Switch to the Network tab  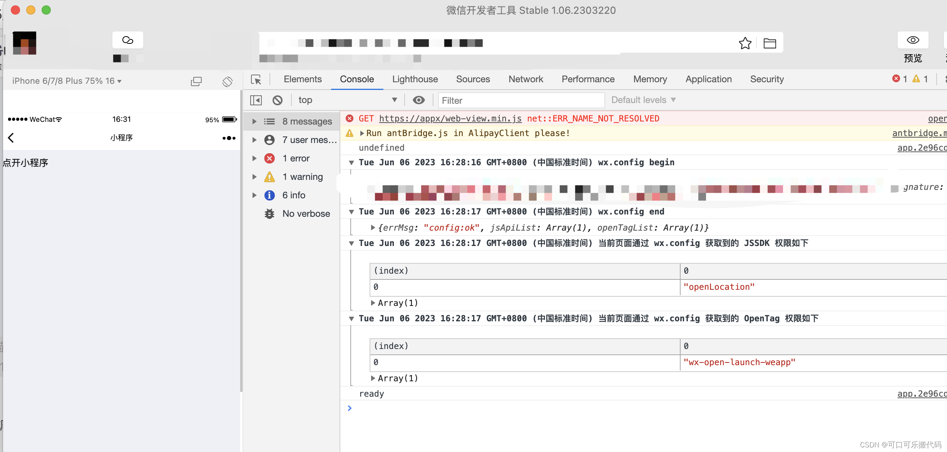click(525, 79)
